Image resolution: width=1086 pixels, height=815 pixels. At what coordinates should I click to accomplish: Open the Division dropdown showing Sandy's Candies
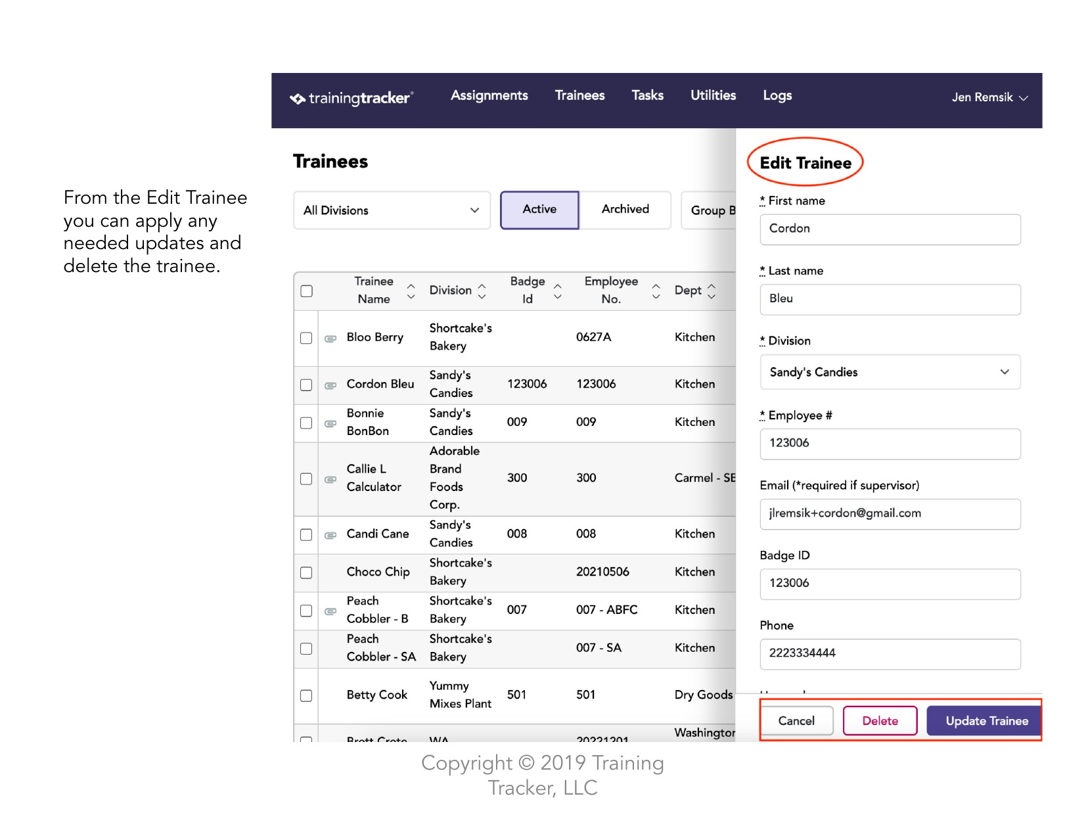point(890,372)
